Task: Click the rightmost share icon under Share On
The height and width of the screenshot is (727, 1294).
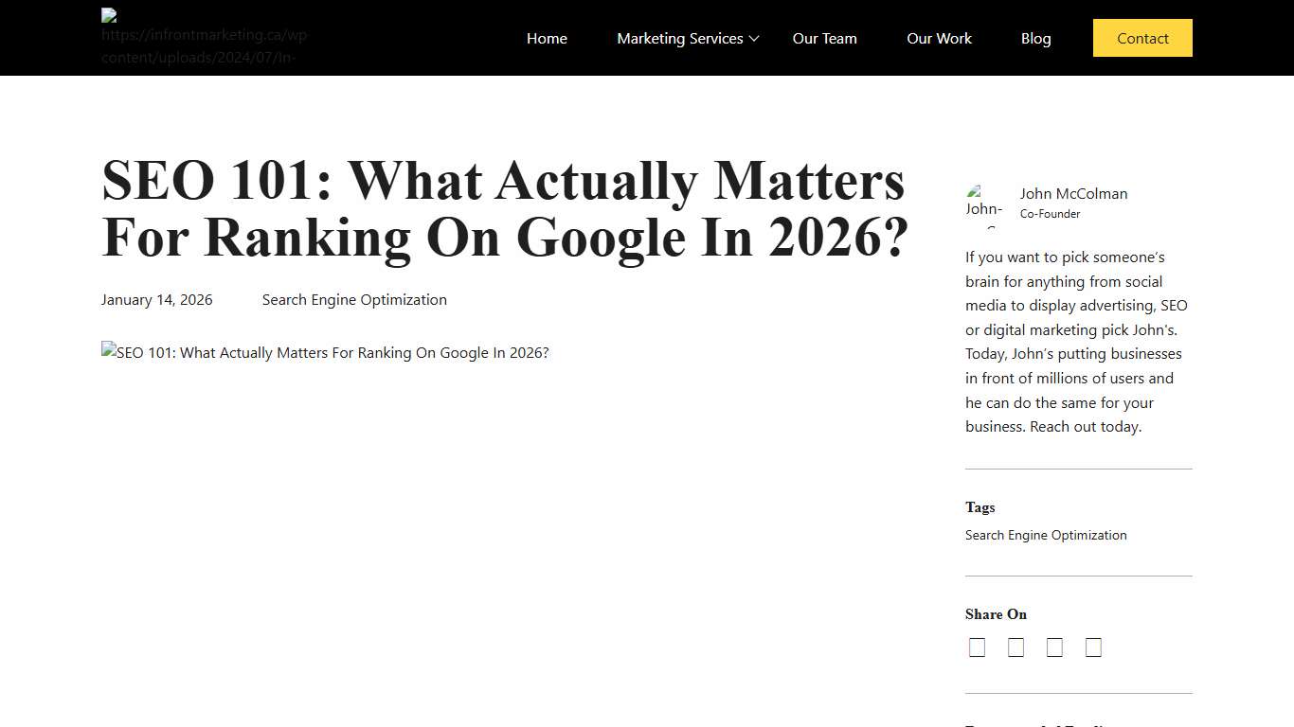Action: 1093,647
